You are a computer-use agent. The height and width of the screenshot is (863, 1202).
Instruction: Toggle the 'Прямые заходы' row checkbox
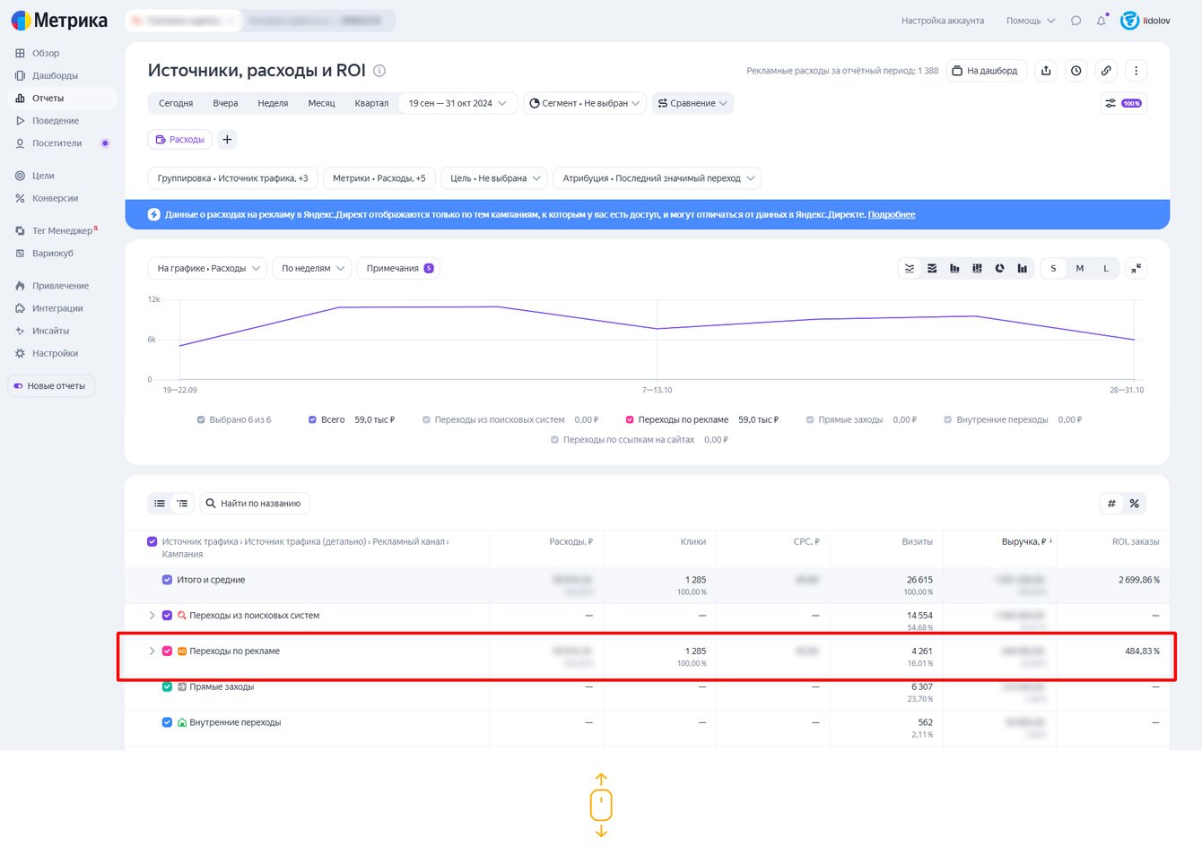(x=167, y=687)
